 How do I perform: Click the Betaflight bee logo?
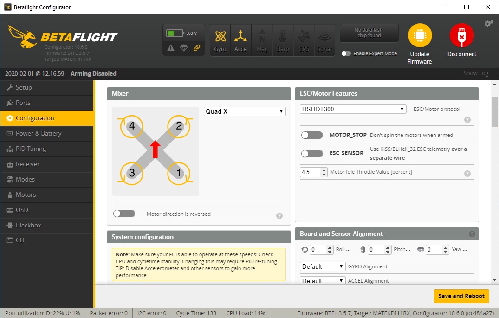22,37
